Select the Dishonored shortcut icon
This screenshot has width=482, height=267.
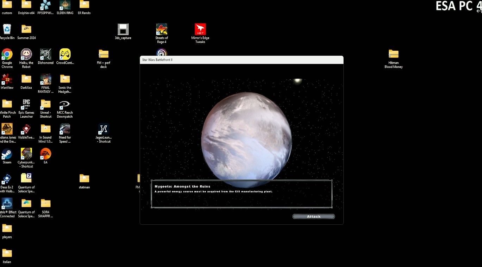point(45,54)
